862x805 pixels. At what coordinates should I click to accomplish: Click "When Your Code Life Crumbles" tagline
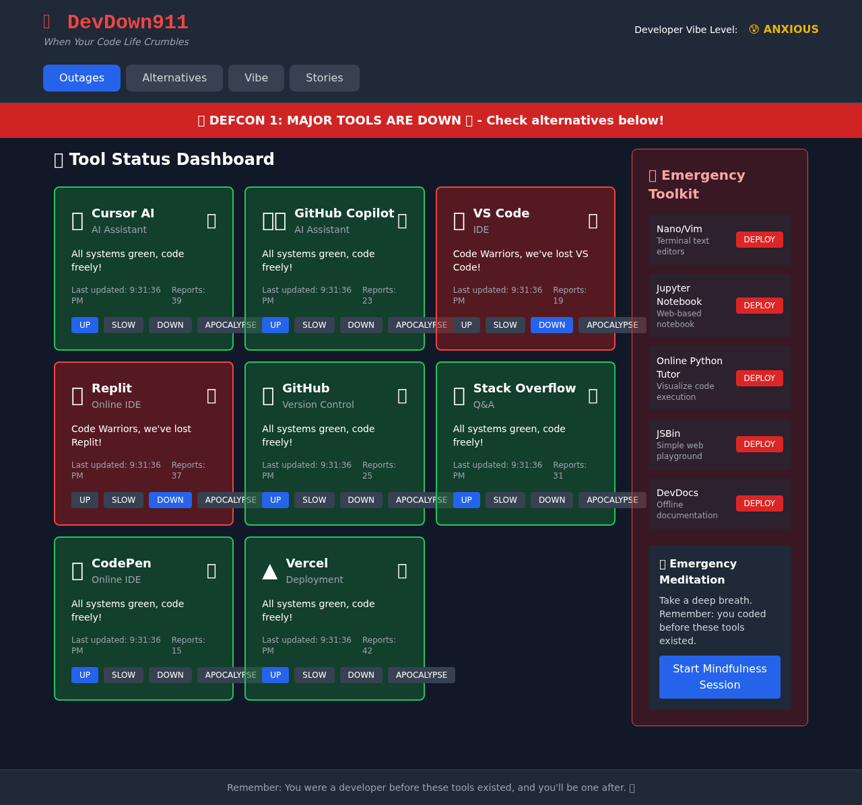click(116, 42)
